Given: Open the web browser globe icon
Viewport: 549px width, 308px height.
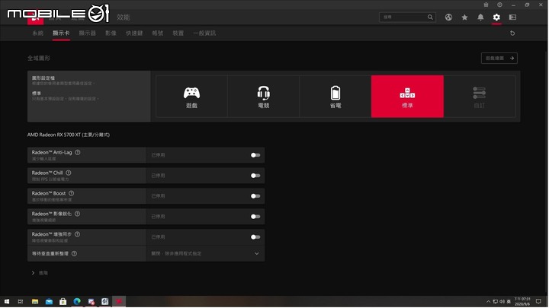Looking at the screenshot, I should (x=448, y=17).
